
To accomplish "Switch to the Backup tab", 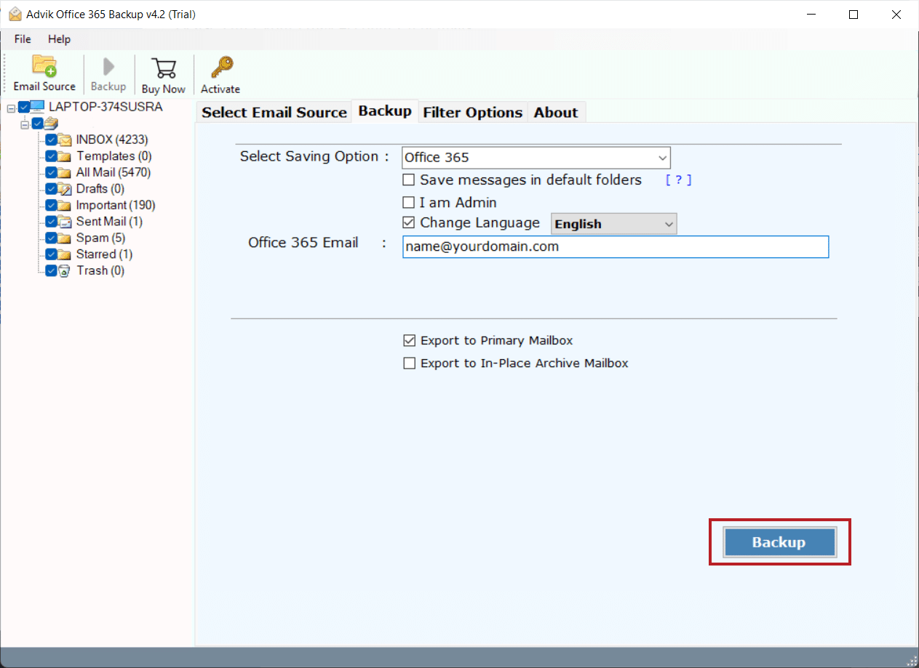I will point(385,111).
